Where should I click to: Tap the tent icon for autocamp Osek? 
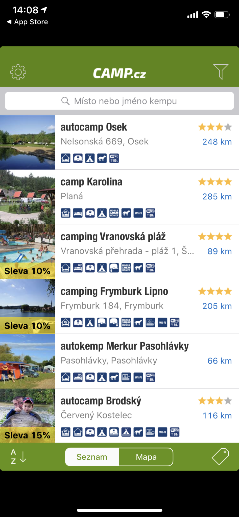coord(90,158)
